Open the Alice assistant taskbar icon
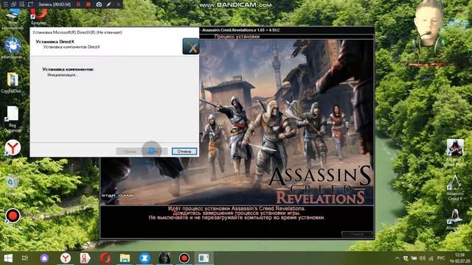Viewport: 472px width, 265px height. point(44,258)
